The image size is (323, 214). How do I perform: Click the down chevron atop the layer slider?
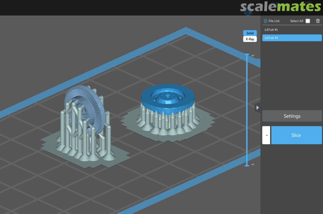(253, 56)
